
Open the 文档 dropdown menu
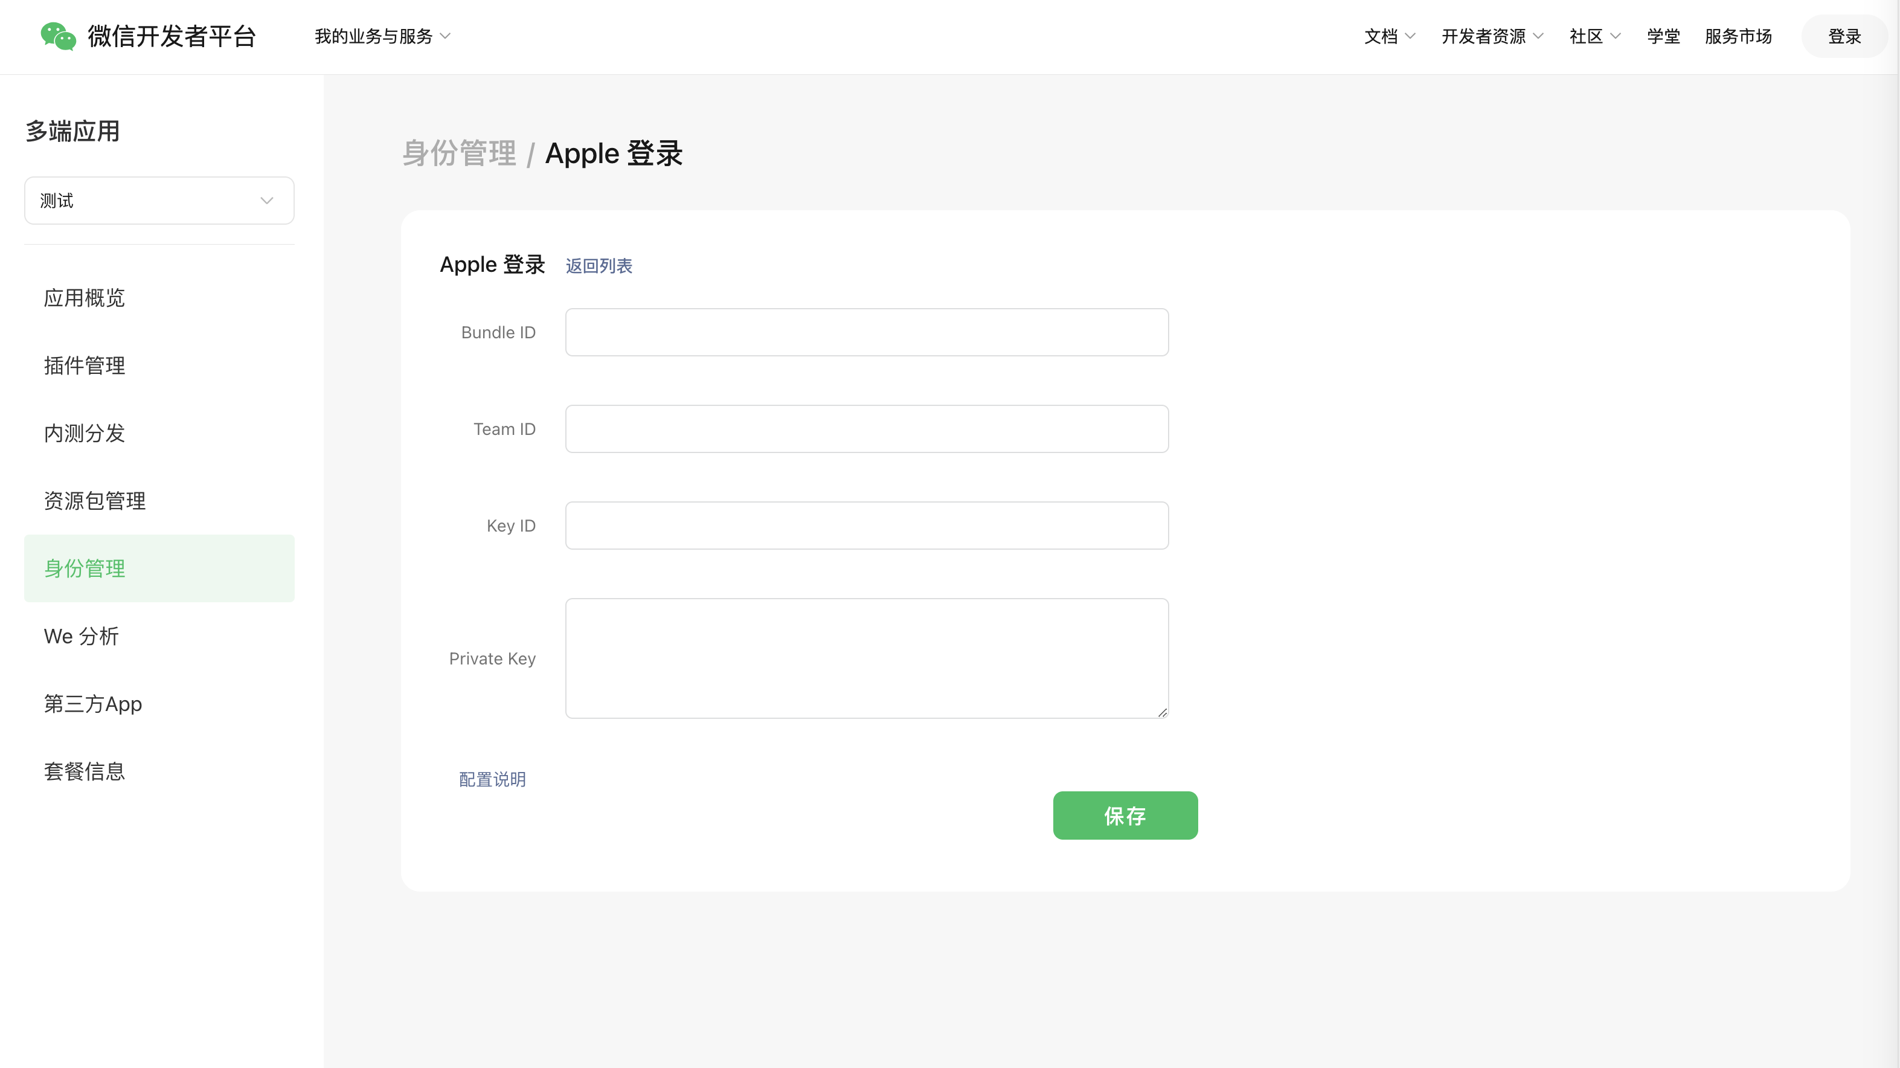pos(1389,36)
